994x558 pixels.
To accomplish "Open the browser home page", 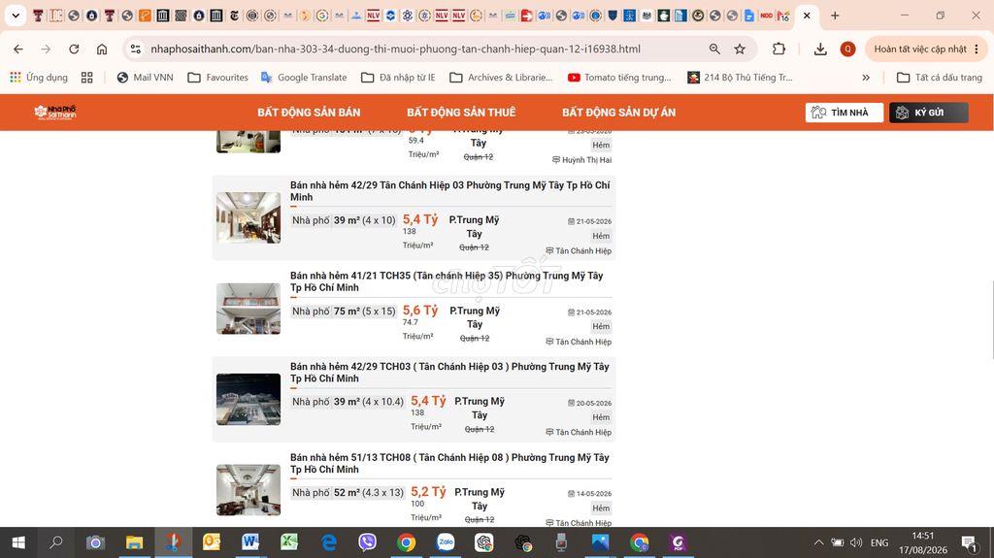I will (x=101, y=49).
